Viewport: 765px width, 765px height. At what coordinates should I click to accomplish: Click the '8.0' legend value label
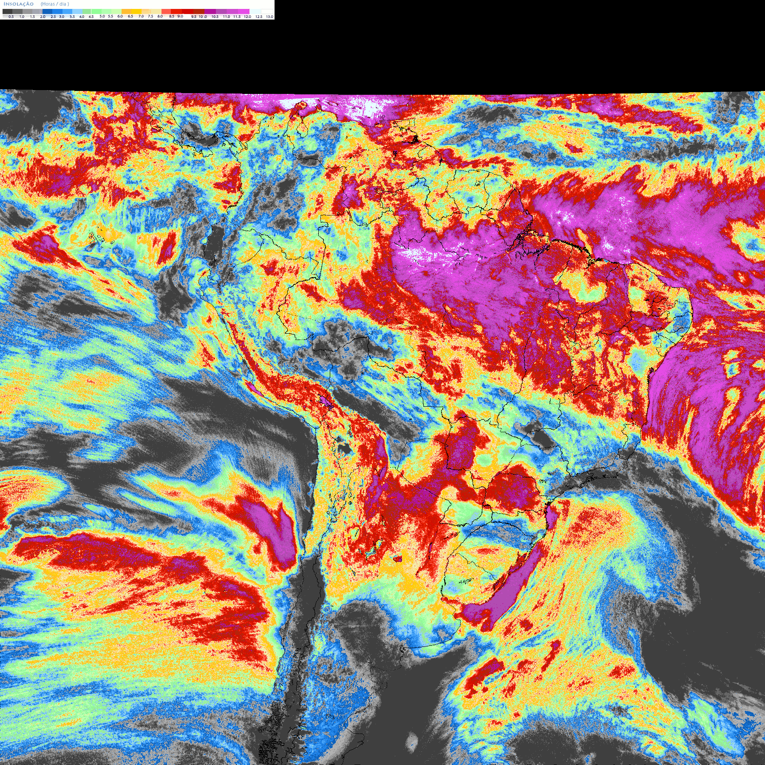click(160, 16)
